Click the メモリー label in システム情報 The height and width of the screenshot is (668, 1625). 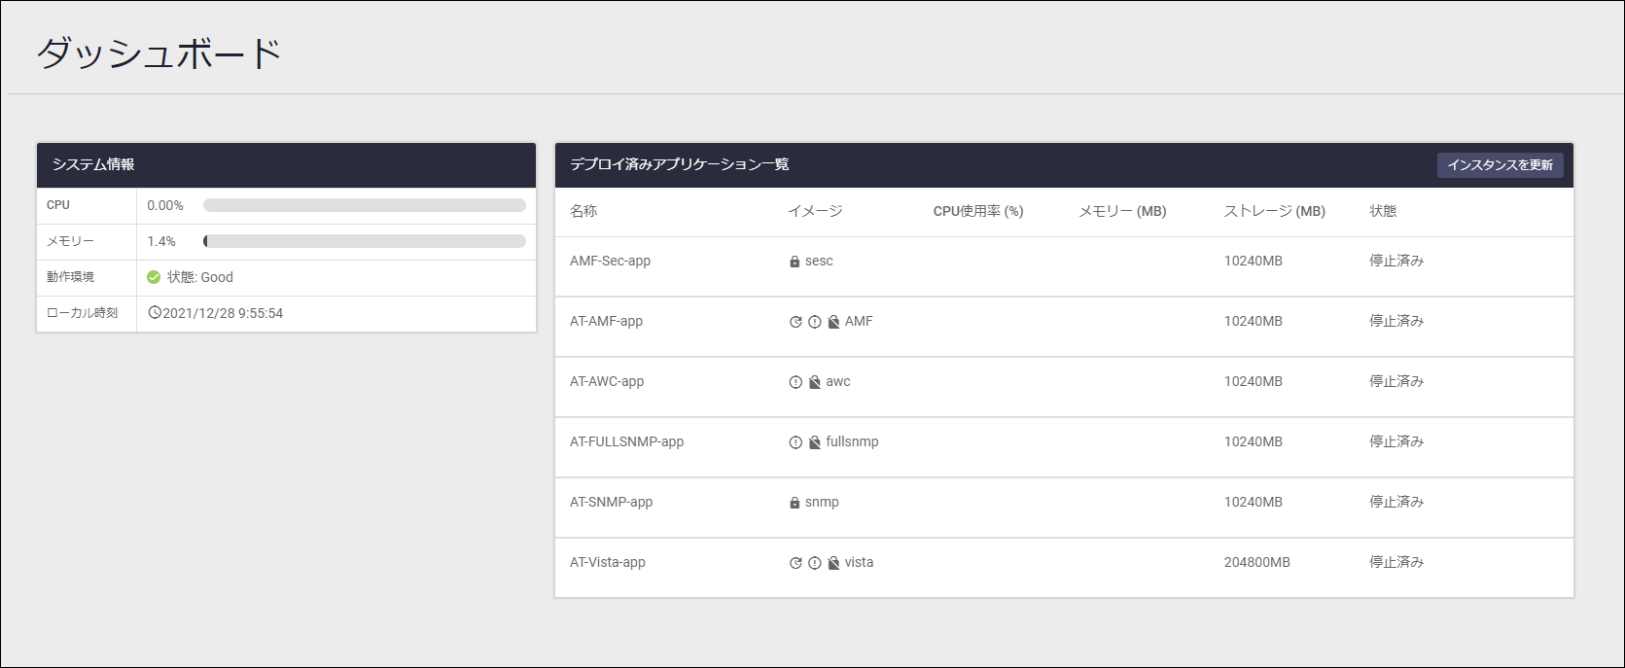[70, 241]
